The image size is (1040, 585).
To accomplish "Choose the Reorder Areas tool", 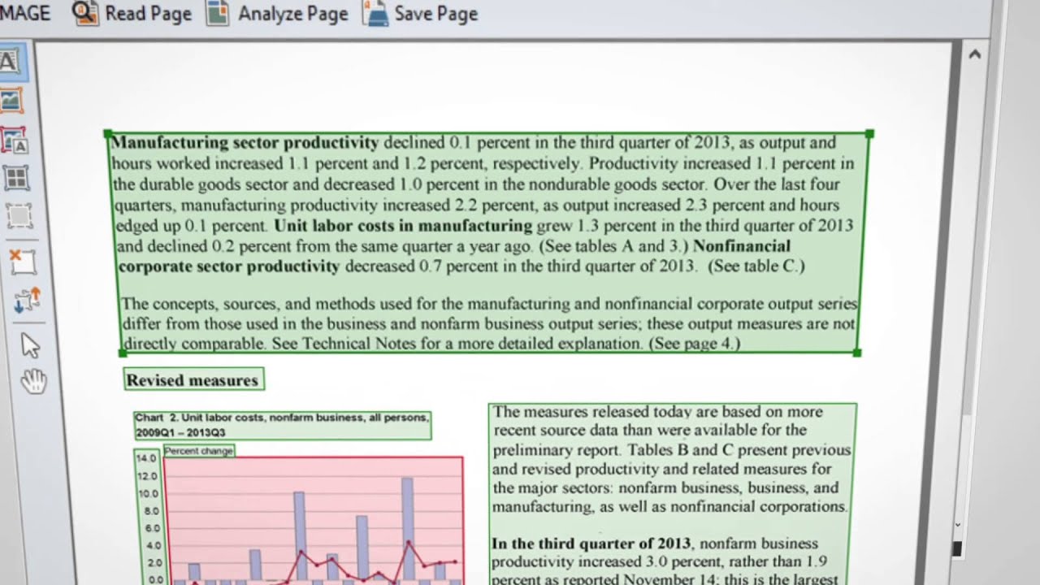I will click(x=27, y=301).
